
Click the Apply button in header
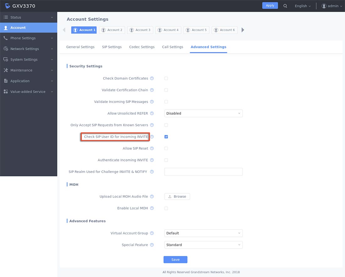270,6
